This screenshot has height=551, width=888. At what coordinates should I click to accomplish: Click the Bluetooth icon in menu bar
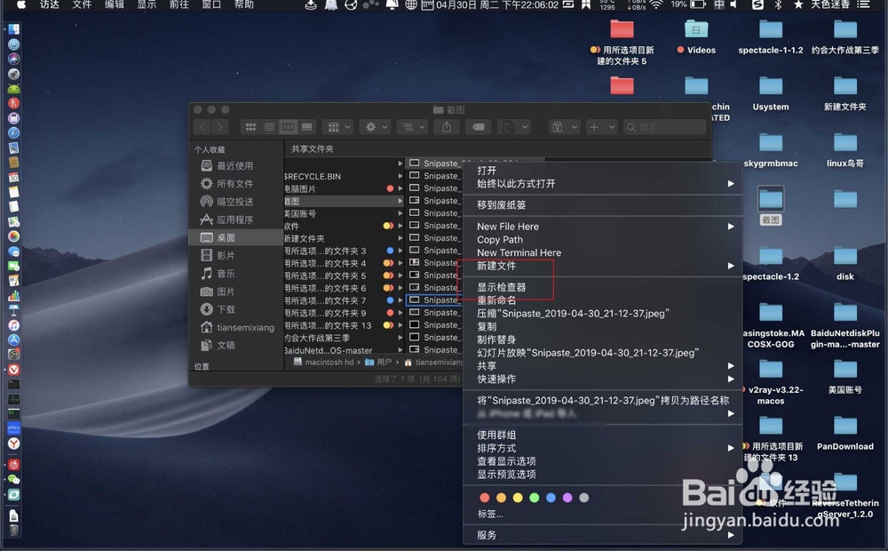click(x=778, y=4)
